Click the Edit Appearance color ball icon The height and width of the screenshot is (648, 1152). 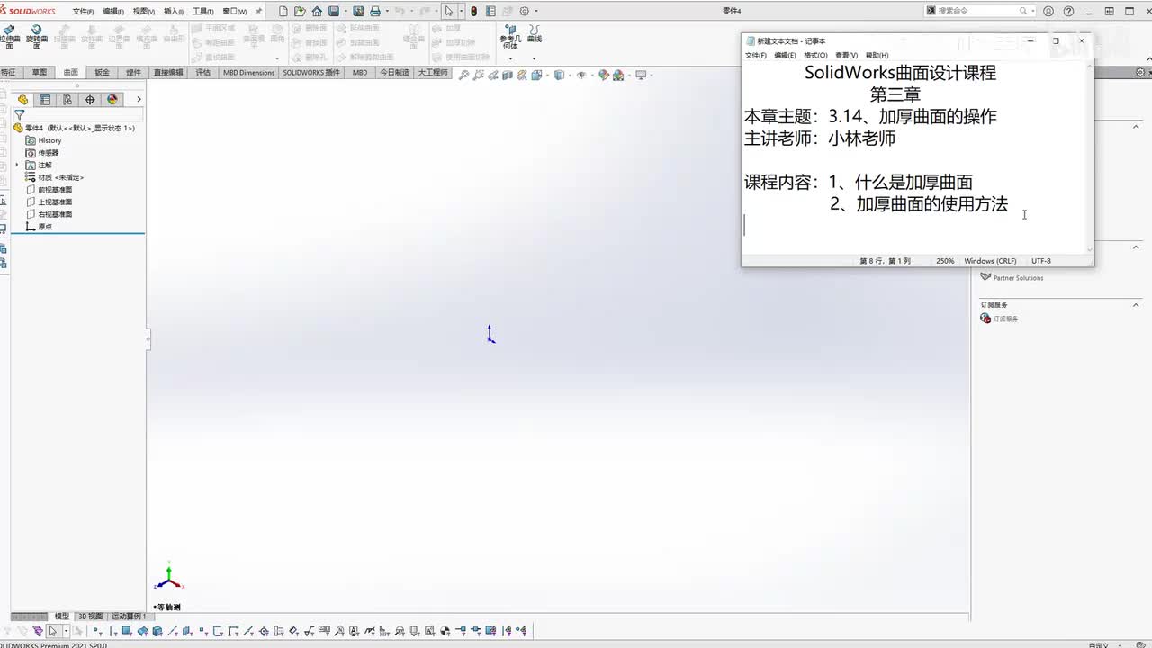[604, 76]
